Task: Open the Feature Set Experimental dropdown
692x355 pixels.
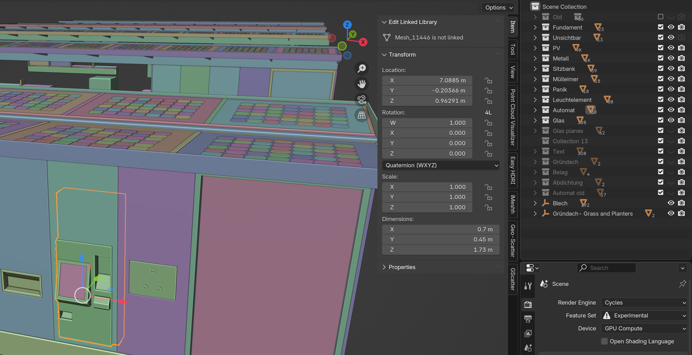Action: pos(644,316)
